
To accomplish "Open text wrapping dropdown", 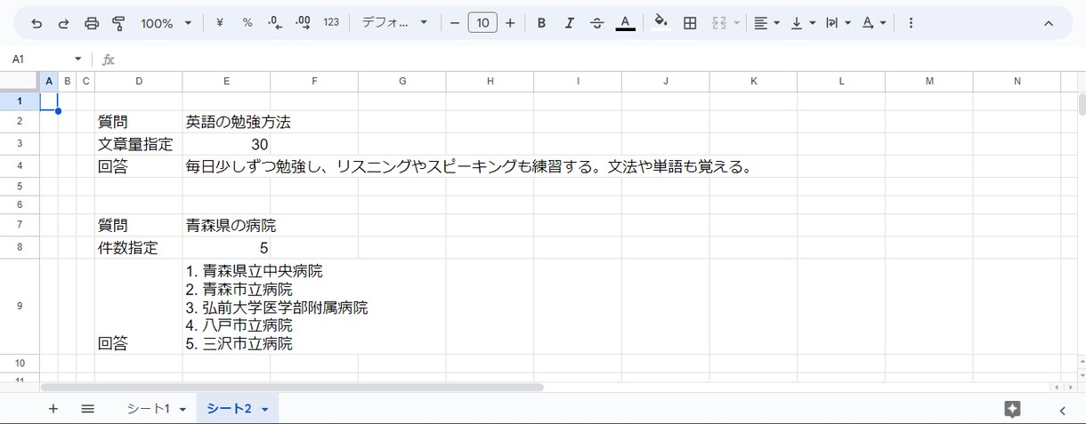I will [x=838, y=23].
